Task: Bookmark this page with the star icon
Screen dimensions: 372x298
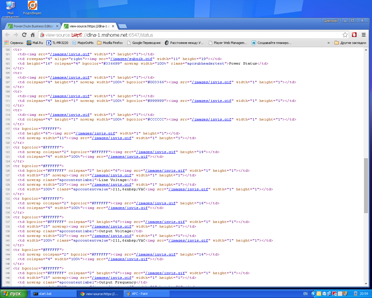Action: 345,35
